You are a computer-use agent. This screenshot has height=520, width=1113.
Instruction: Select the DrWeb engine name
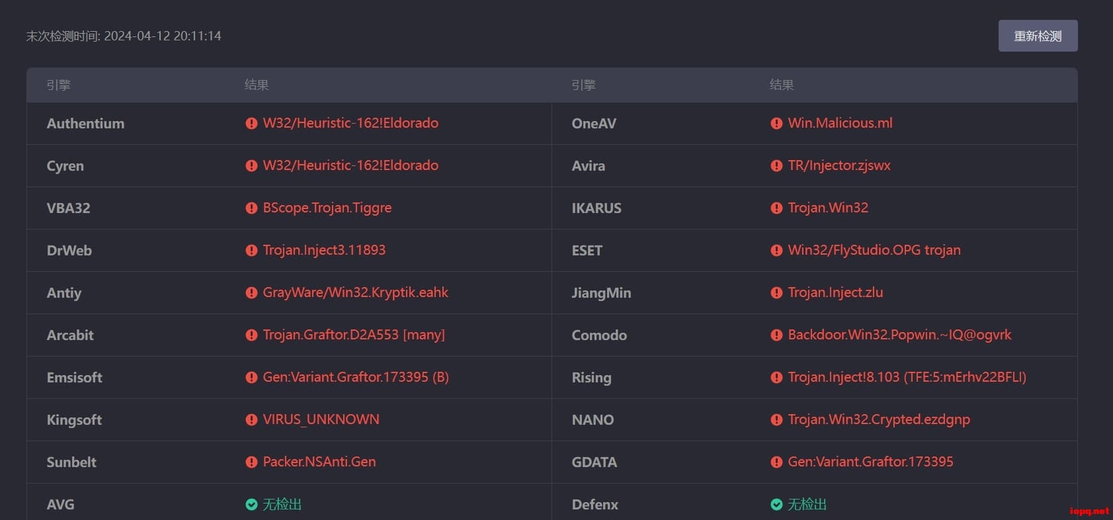coord(69,250)
